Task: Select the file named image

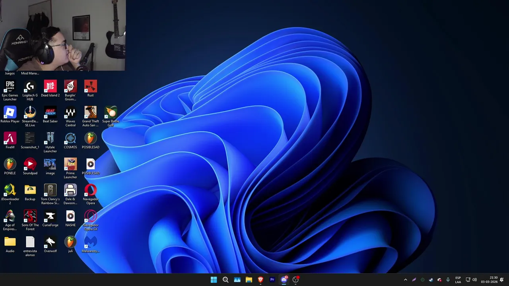Action: click(50, 166)
